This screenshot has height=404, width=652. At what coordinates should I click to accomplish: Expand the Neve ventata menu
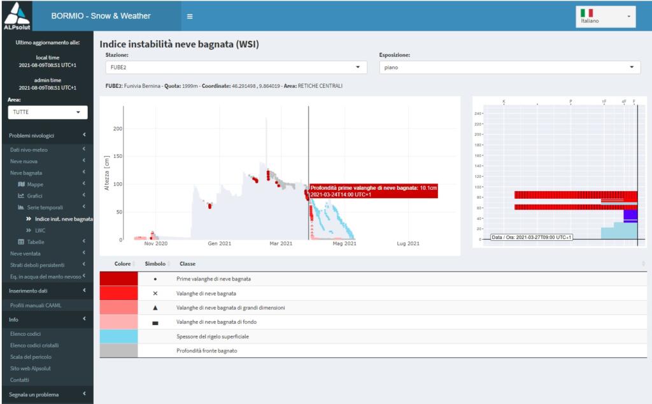[x=47, y=254]
